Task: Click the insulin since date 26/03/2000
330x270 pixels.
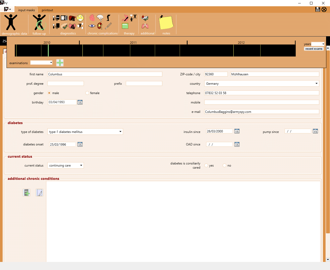Action: [219, 131]
